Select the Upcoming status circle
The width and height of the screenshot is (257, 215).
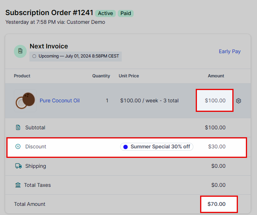pyautogui.click(x=34, y=56)
